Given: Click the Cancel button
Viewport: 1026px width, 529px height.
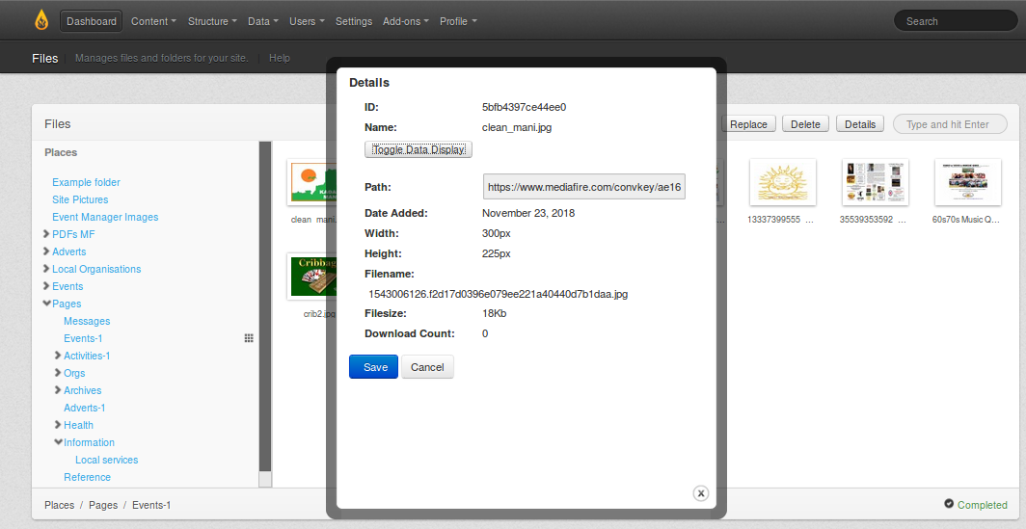Looking at the screenshot, I should coord(427,367).
